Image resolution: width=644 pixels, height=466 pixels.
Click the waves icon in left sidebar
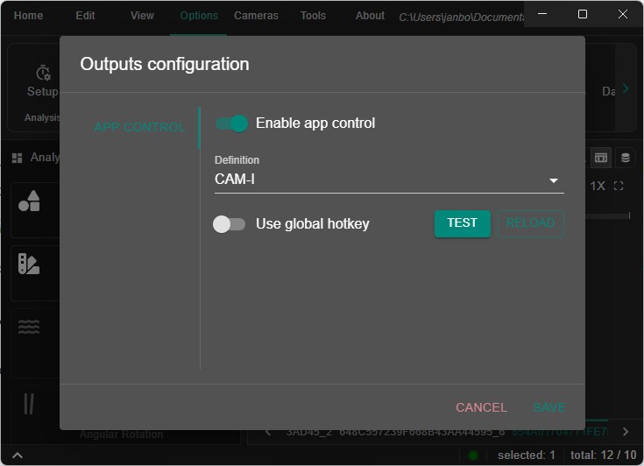(29, 327)
